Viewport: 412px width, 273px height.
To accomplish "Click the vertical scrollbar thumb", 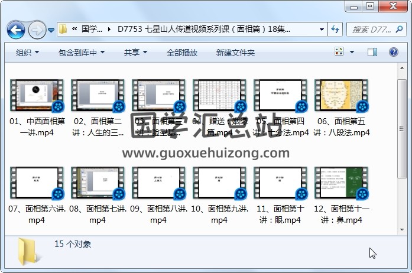I will tap(402, 129).
